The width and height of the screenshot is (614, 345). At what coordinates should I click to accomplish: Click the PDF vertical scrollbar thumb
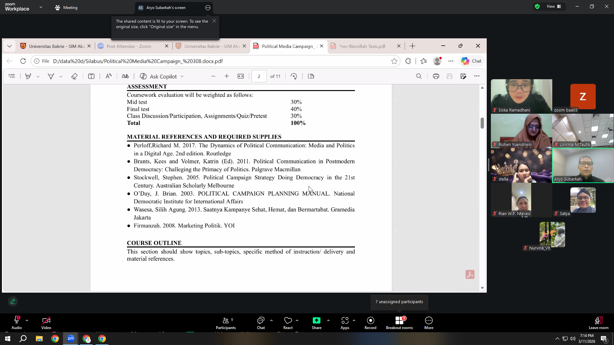coord(482,123)
